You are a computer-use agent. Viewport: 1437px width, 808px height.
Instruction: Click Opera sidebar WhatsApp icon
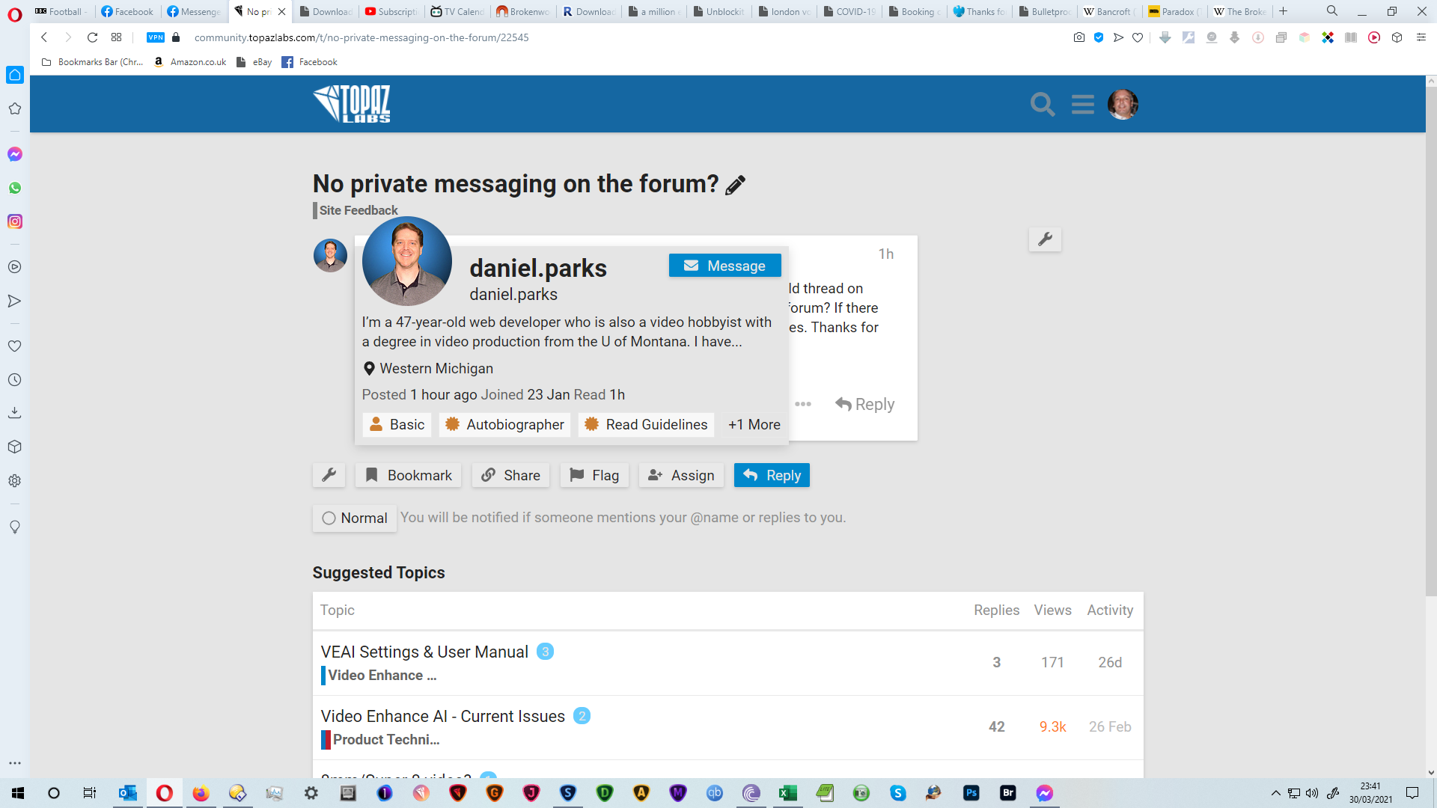click(15, 188)
